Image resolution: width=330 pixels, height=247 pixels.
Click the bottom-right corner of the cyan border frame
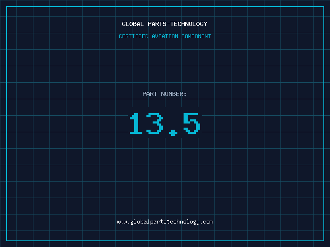[324, 241]
